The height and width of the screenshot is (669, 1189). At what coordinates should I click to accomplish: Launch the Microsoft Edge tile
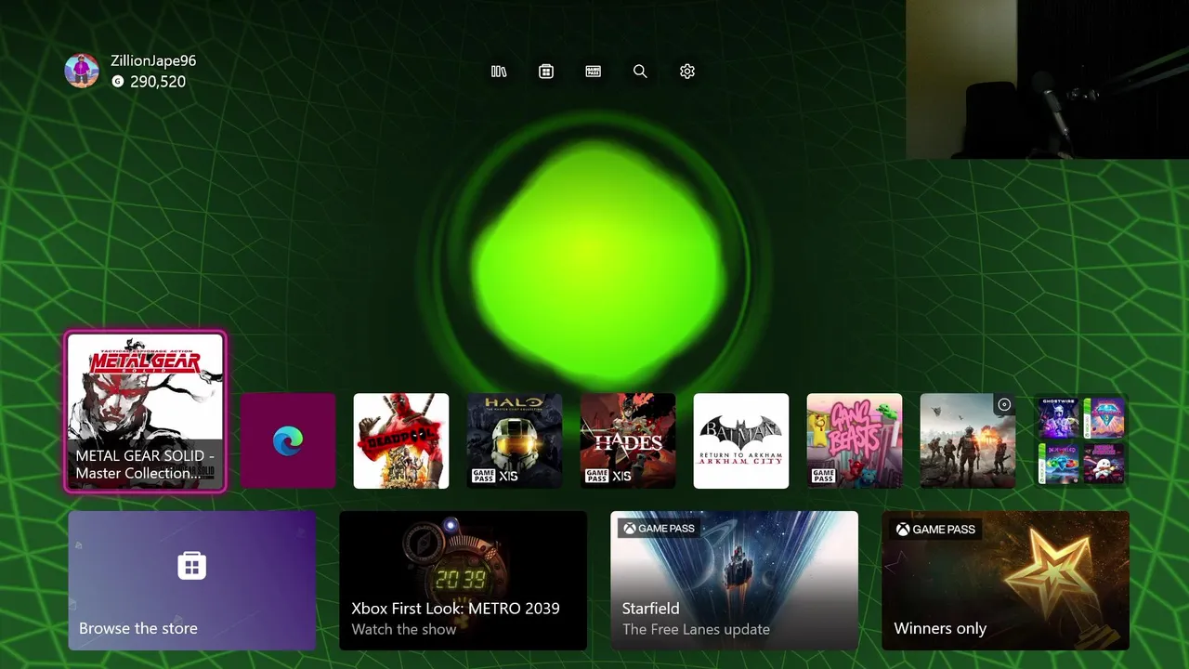pos(288,440)
